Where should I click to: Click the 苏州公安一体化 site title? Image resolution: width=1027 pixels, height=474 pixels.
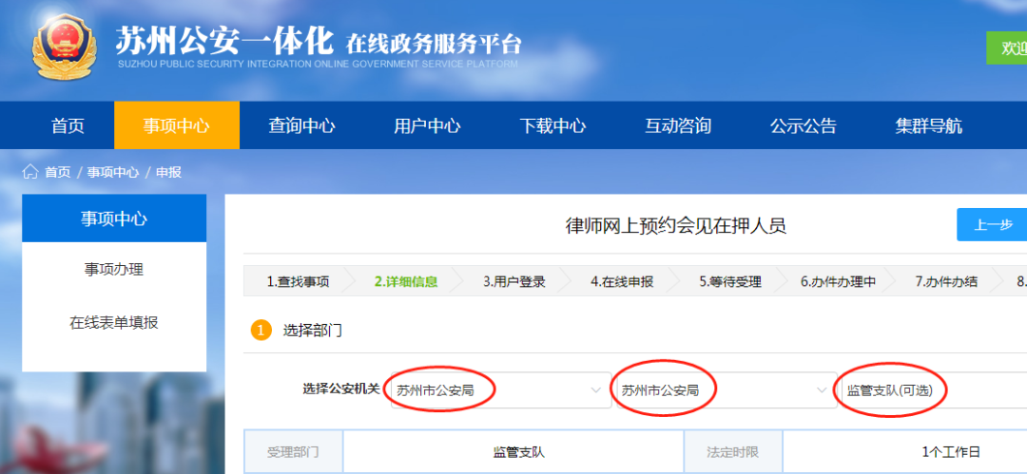click(224, 42)
